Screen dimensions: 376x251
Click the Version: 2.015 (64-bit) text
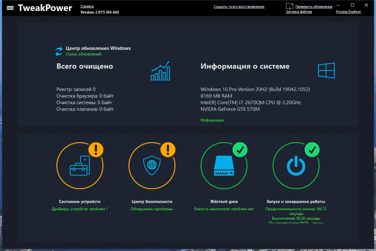[100, 12]
